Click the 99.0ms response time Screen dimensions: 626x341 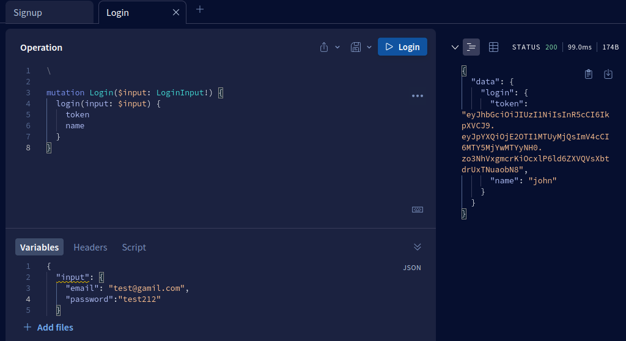pyautogui.click(x=580, y=47)
